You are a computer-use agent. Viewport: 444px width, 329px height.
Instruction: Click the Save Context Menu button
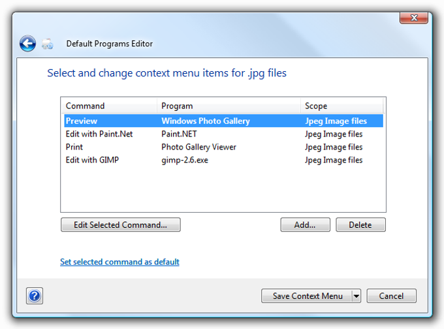[307, 296]
